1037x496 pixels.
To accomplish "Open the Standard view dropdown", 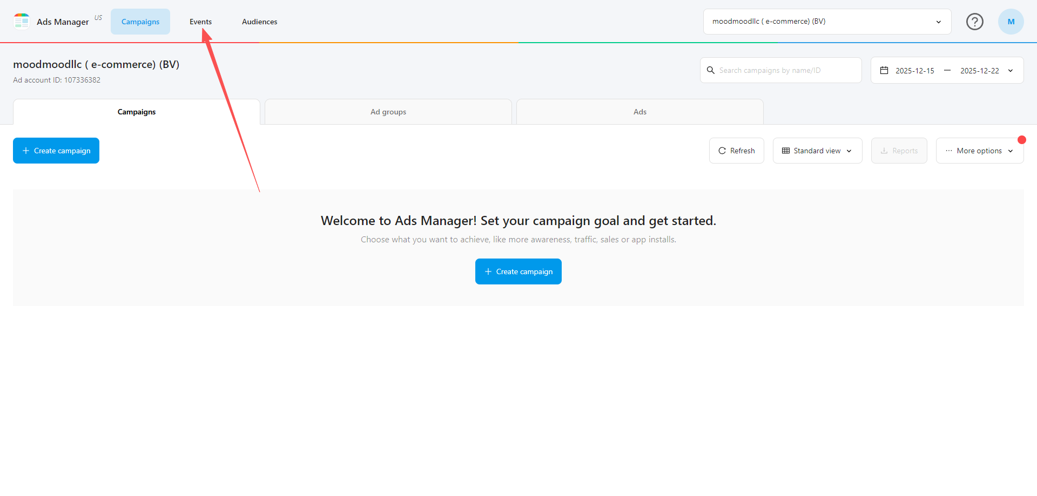I will click(817, 151).
